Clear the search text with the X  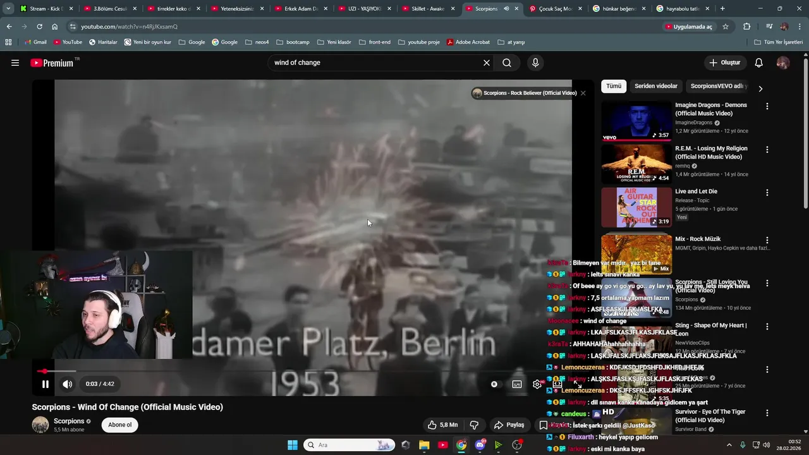point(486,63)
